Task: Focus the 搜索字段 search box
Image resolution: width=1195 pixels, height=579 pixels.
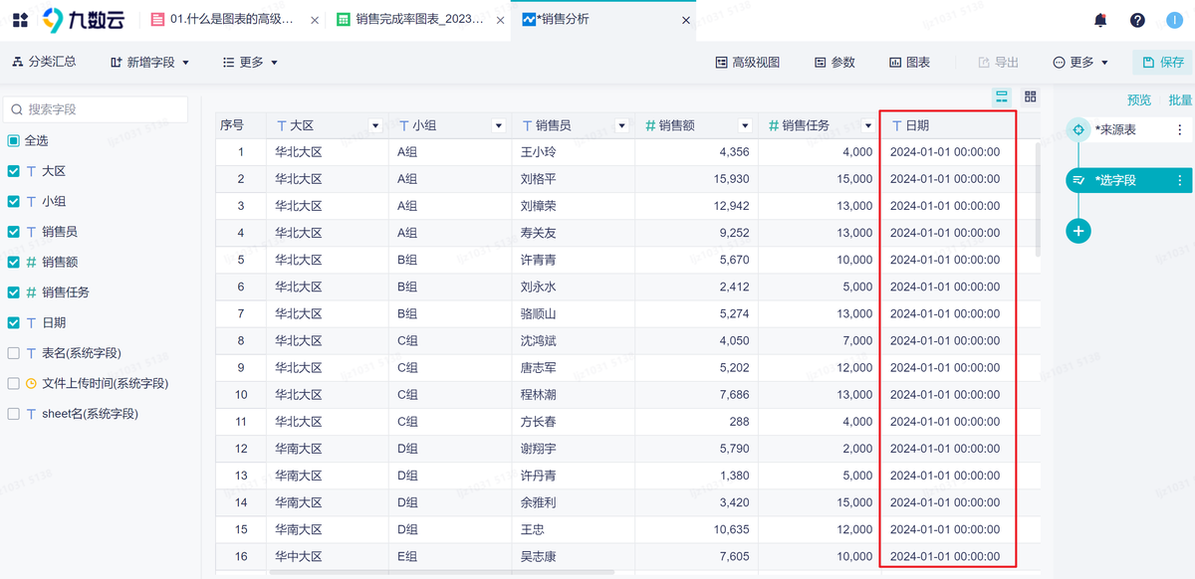Action: 96,109
